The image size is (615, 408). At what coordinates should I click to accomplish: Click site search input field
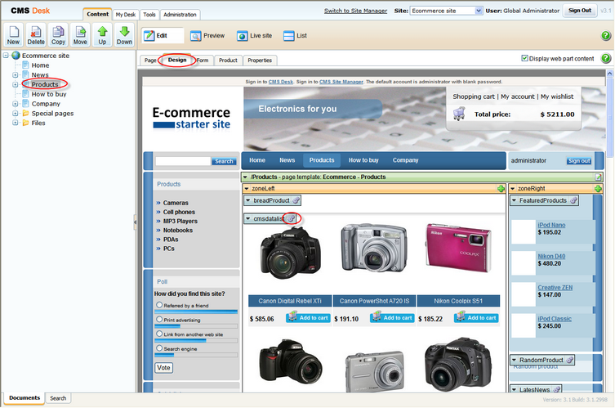click(183, 161)
